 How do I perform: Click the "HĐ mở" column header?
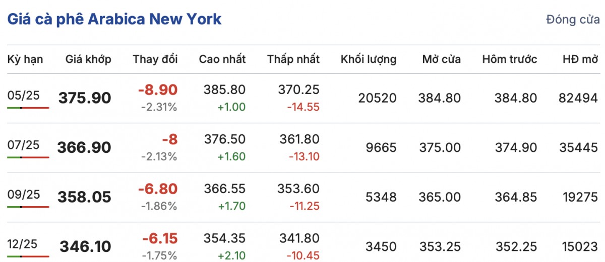click(580, 59)
